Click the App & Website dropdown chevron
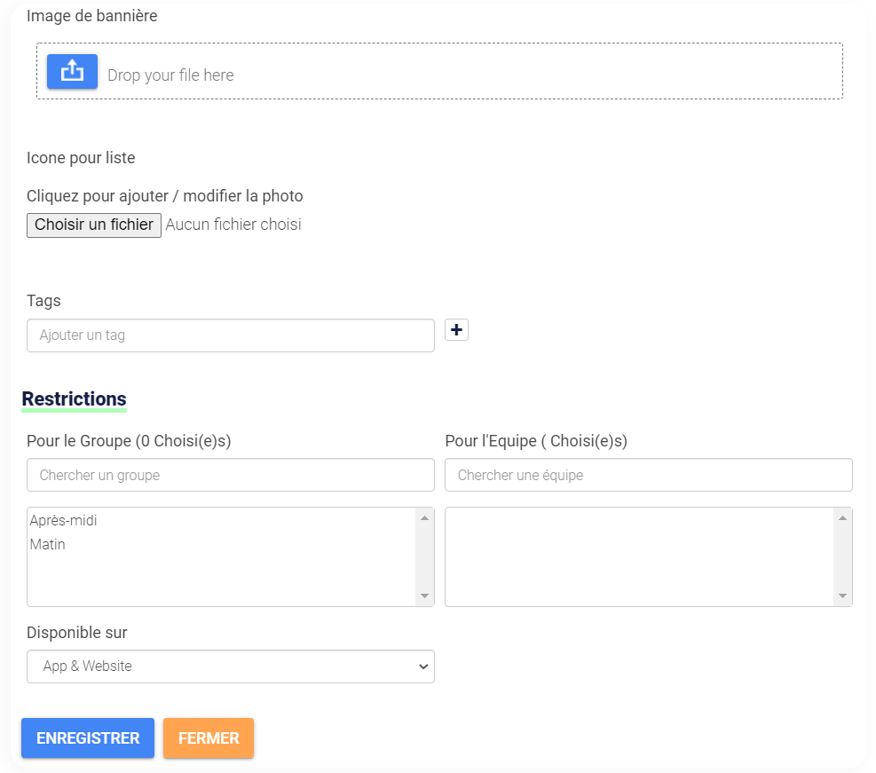Viewport: 876px width, 773px height. pos(423,667)
